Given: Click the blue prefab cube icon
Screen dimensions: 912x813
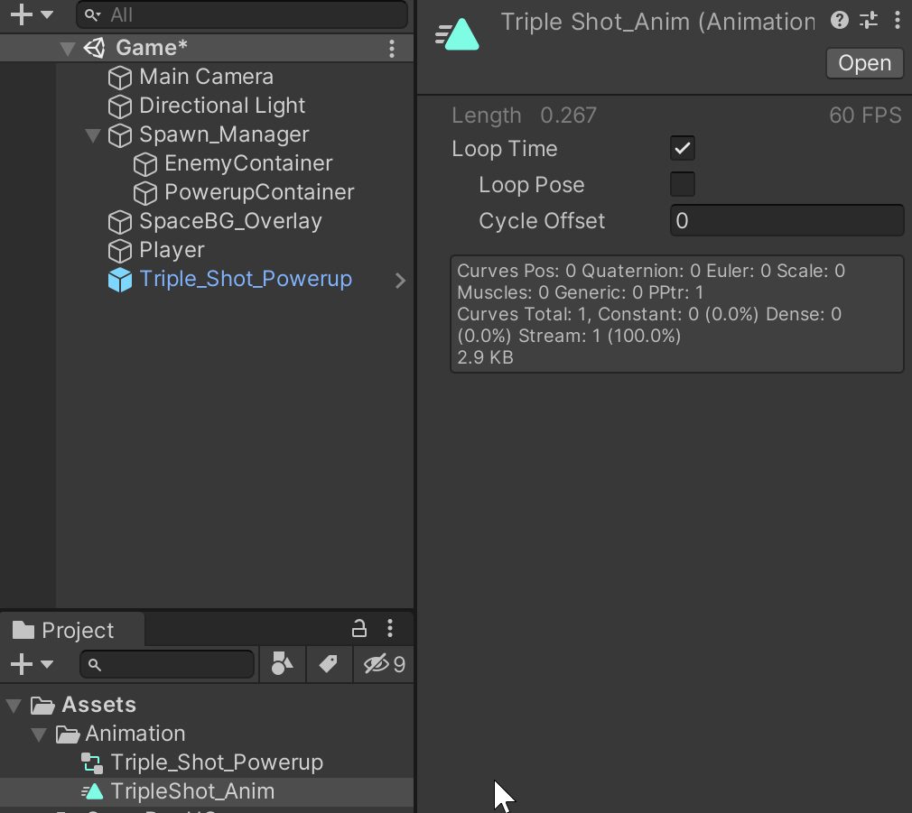Looking at the screenshot, I should pyautogui.click(x=120, y=280).
